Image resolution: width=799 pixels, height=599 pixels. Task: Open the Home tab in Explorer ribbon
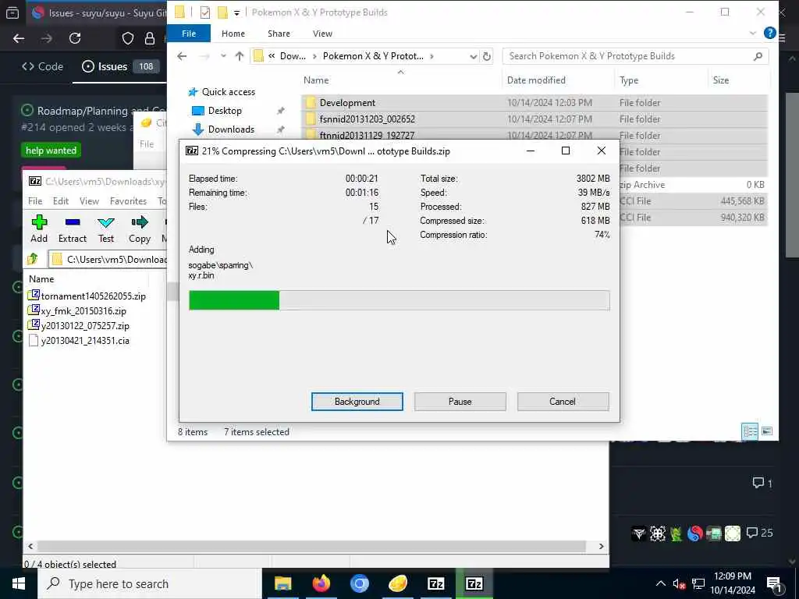point(233,34)
